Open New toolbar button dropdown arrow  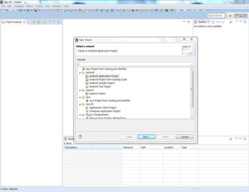coord(7,11)
